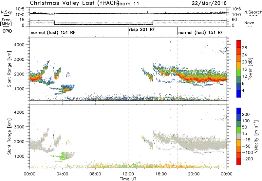Click the dashed 18:00 marker in the velocity panel

(x=178, y=136)
